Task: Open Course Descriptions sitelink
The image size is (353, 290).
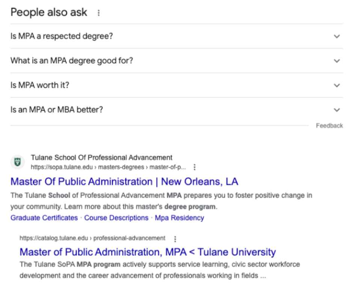Action: (x=116, y=218)
